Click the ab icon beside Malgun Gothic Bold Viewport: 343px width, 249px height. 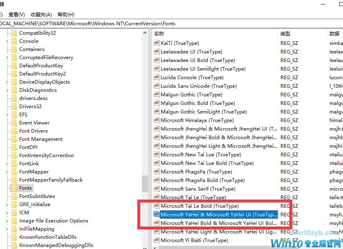click(x=156, y=103)
